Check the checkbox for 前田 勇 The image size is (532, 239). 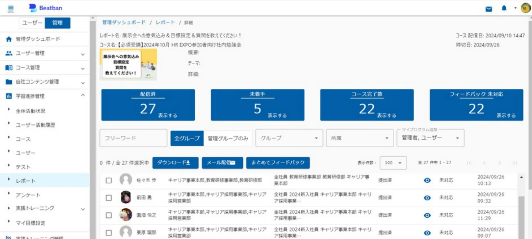click(x=109, y=198)
